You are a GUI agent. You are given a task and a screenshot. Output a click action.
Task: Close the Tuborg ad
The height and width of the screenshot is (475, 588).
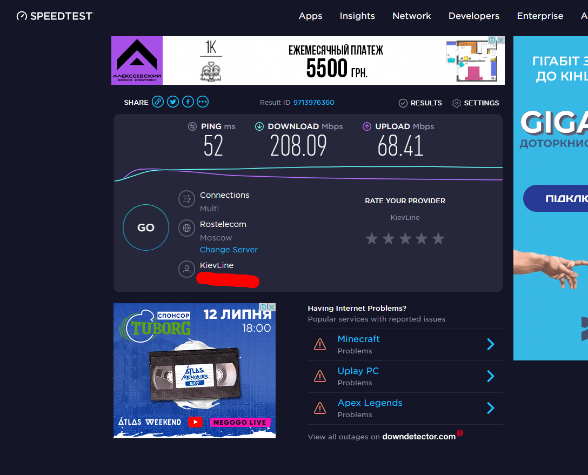coord(271,307)
